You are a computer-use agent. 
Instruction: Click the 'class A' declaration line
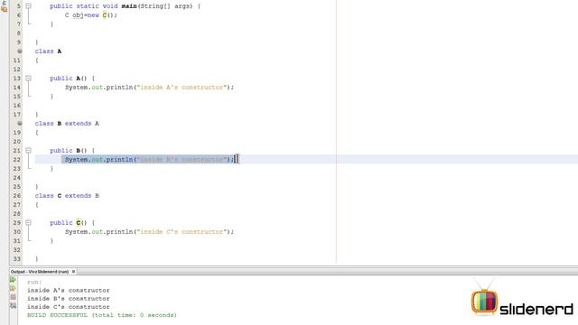[x=48, y=51]
